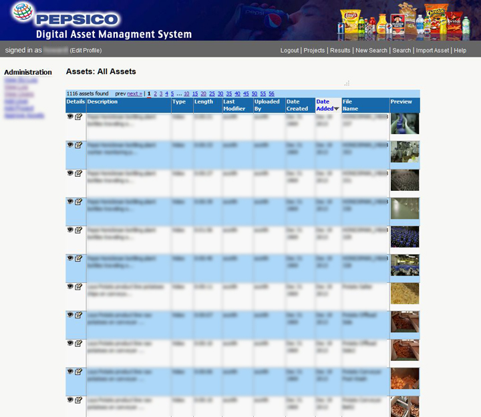481x417 pixels.
Task: Open details eye icon in fifth asset row
Action: point(70,230)
